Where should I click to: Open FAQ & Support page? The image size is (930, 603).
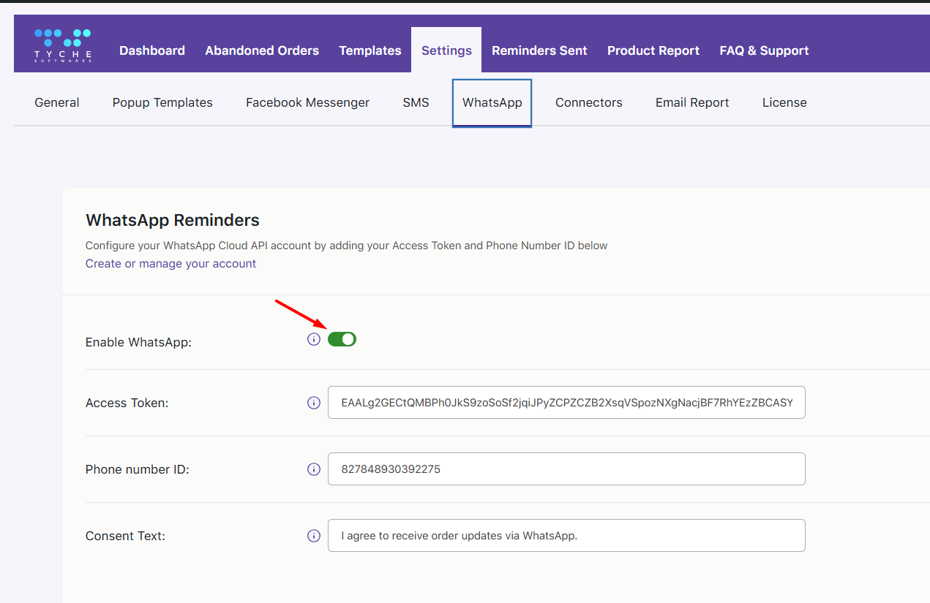(x=764, y=50)
